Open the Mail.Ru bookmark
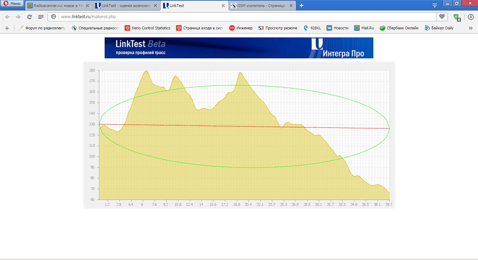Viewport: 478px width, 260px height. [364, 28]
